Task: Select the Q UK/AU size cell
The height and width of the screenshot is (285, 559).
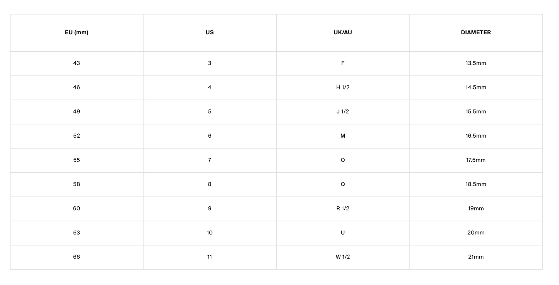Action: click(x=343, y=184)
